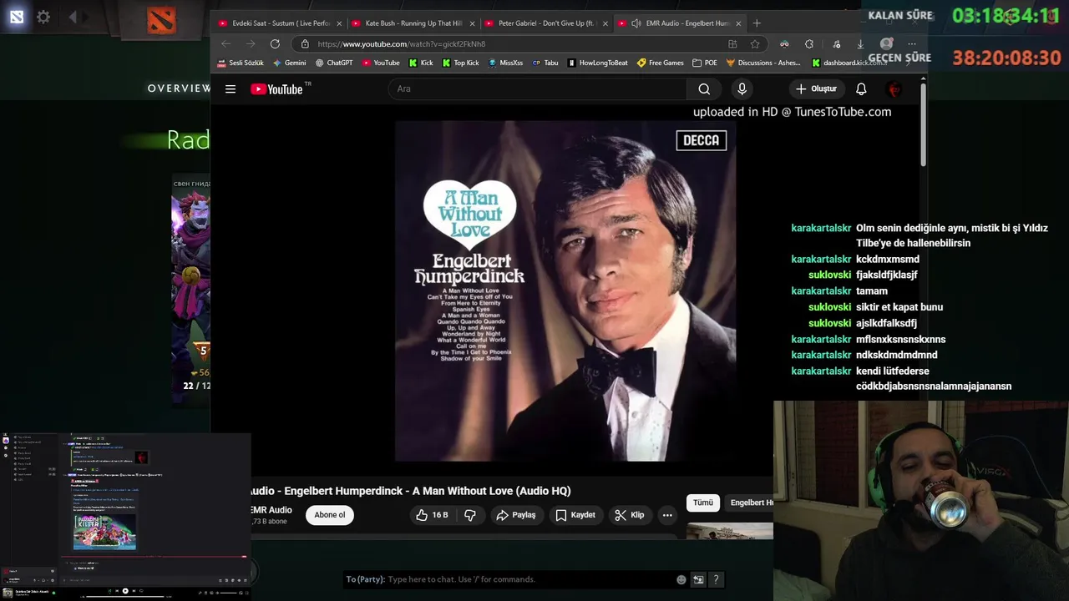1069x601 pixels.
Task: Click the browser address bar URL
Action: [x=401, y=44]
